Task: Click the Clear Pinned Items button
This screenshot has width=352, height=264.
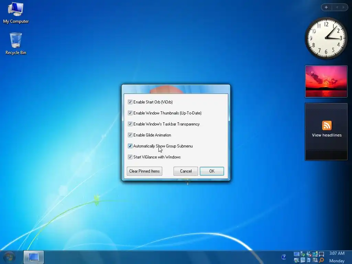Action: (144, 171)
